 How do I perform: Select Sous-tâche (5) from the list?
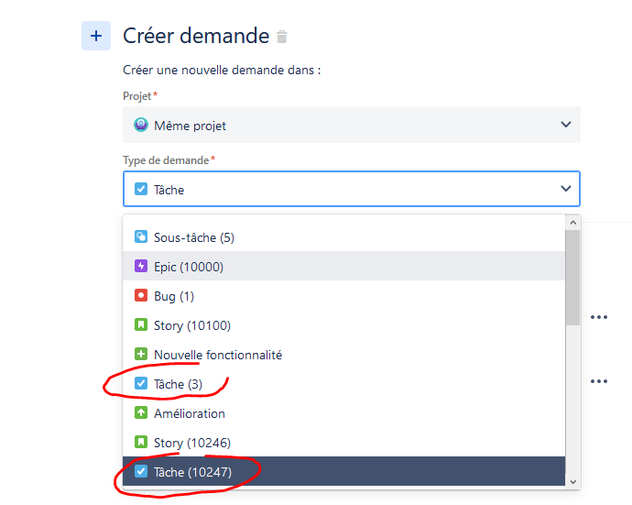click(343, 237)
